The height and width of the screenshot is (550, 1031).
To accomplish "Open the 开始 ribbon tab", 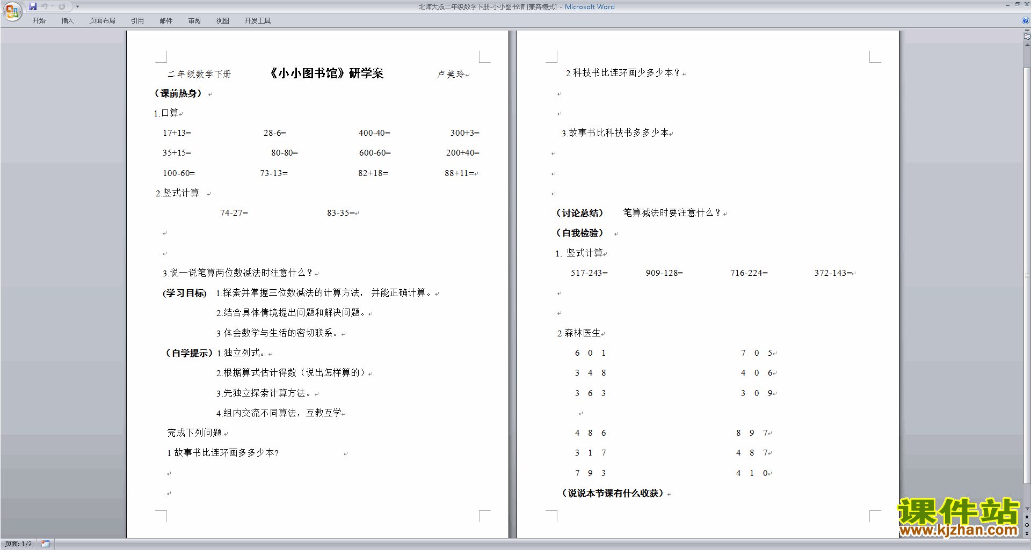I will click(x=39, y=20).
